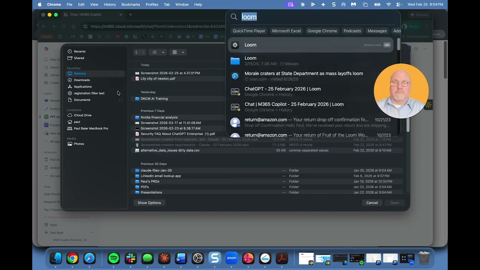
Task: Open the Window menu in menu bar
Action: [182, 4]
